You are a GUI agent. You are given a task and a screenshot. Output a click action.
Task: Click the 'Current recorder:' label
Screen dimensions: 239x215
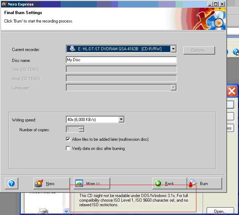[26, 50]
